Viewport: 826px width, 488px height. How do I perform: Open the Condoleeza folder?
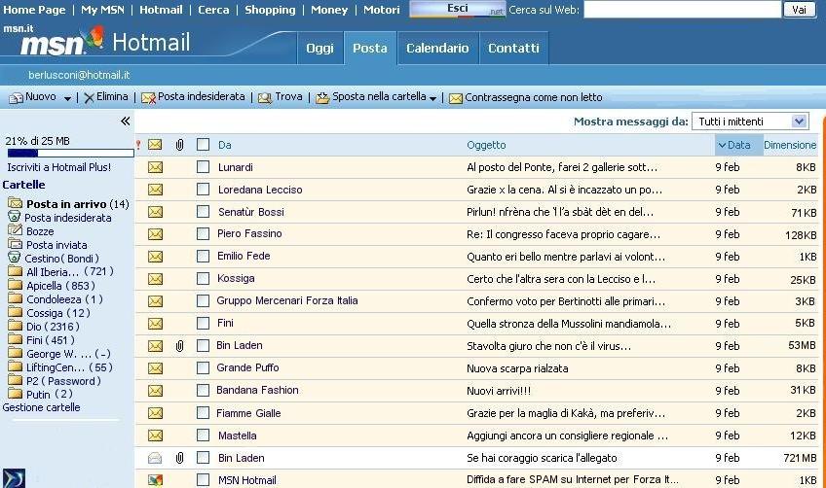coord(65,298)
